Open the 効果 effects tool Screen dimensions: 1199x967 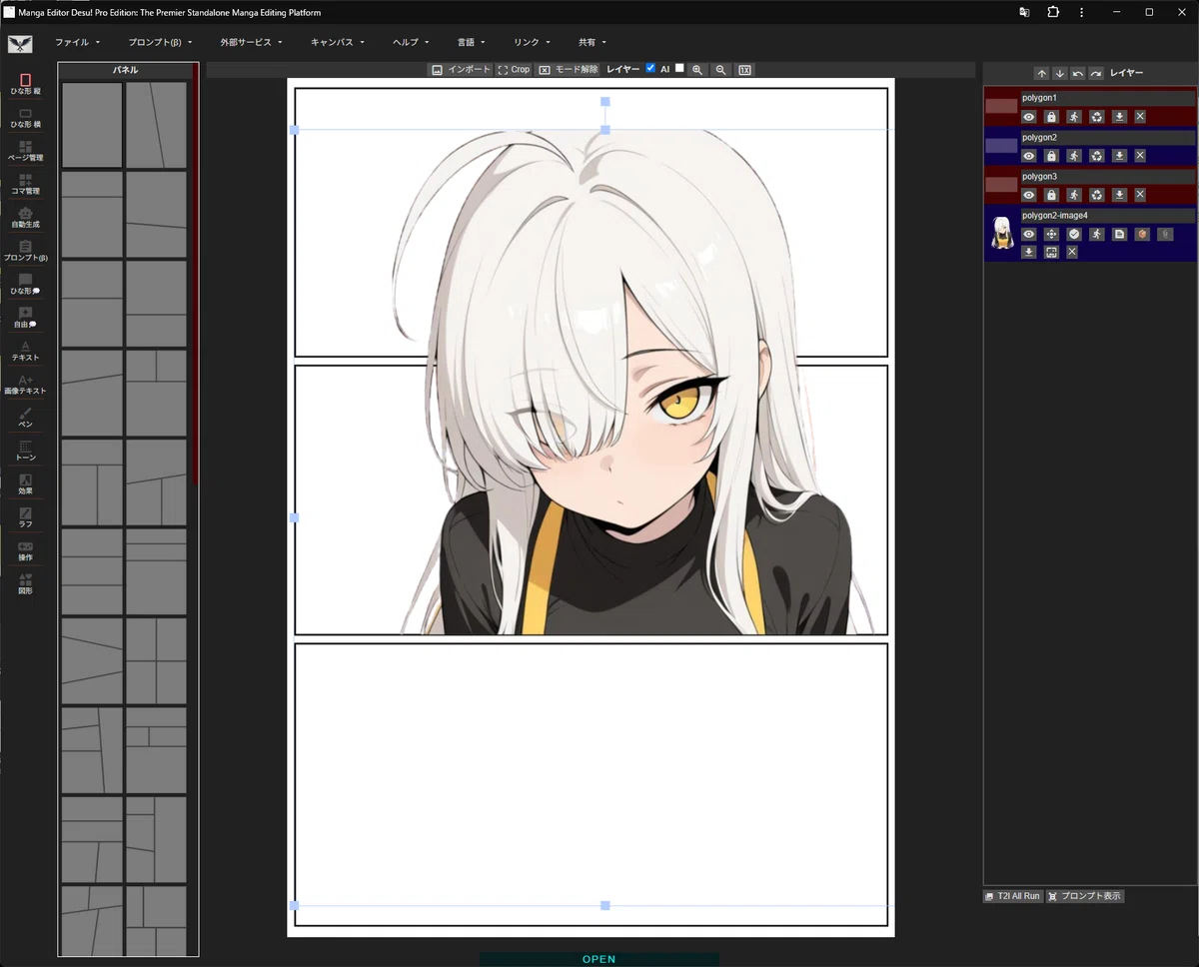[25, 484]
